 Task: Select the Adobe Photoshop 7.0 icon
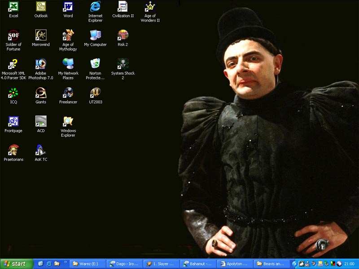(41, 64)
